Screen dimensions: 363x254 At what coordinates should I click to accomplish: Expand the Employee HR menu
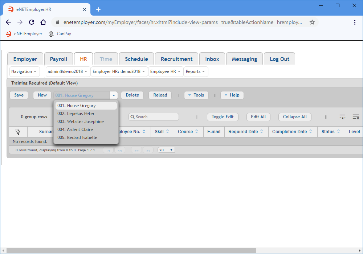pos(166,71)
